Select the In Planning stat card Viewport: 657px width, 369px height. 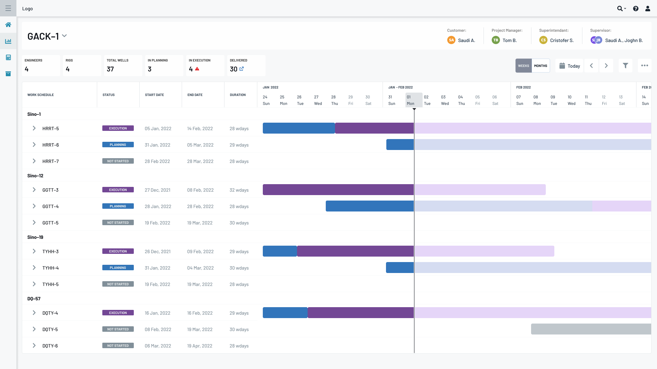[164, 65]
